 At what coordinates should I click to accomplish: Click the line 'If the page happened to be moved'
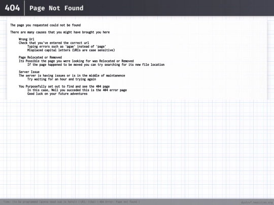(x=96, y=65)
